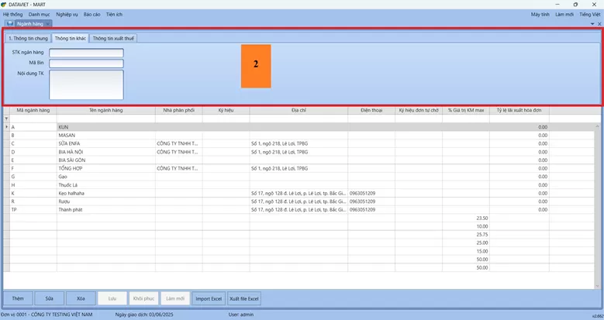The height and width of the screenshot is (320, 604).
Task: Click the Tiếng Việt language option
Action: [590, 14]
